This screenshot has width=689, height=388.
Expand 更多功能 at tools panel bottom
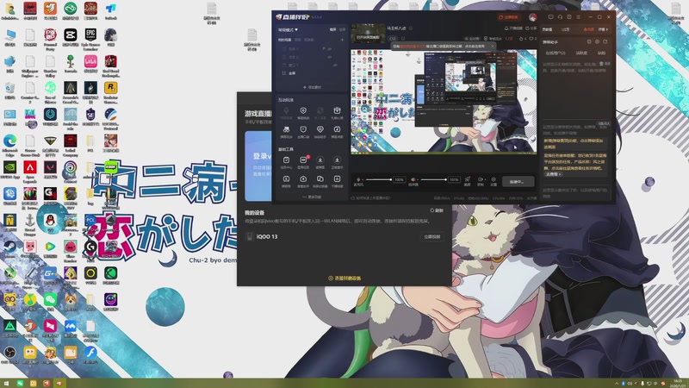[312, 197]
